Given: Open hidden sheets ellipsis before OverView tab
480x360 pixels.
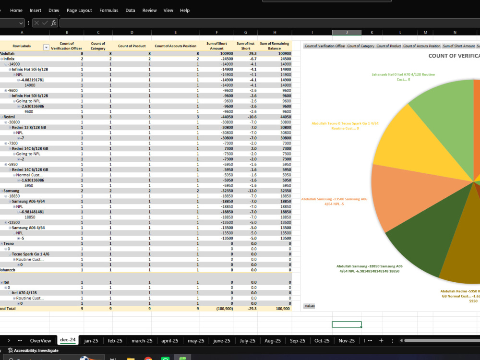Looking at the screenshot, I should [x=20, y=340].
